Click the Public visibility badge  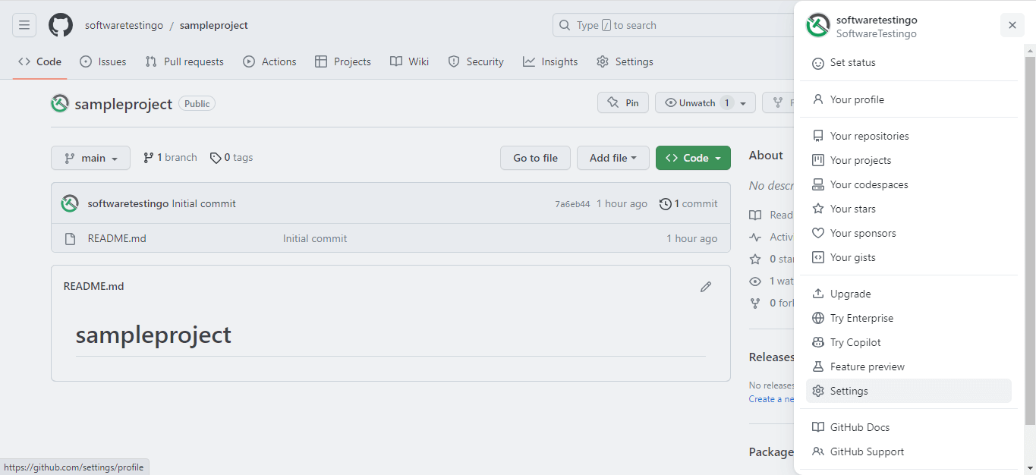pyautogui.click(x=197, y=104)
